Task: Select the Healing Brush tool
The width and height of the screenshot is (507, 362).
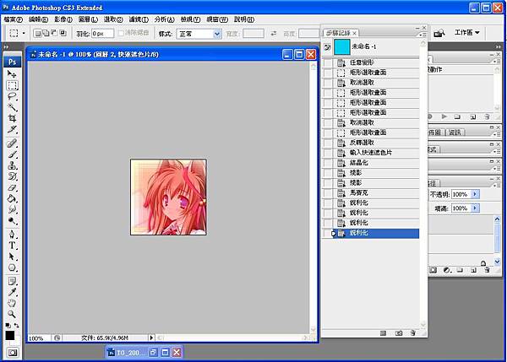Action: [13, 143]
